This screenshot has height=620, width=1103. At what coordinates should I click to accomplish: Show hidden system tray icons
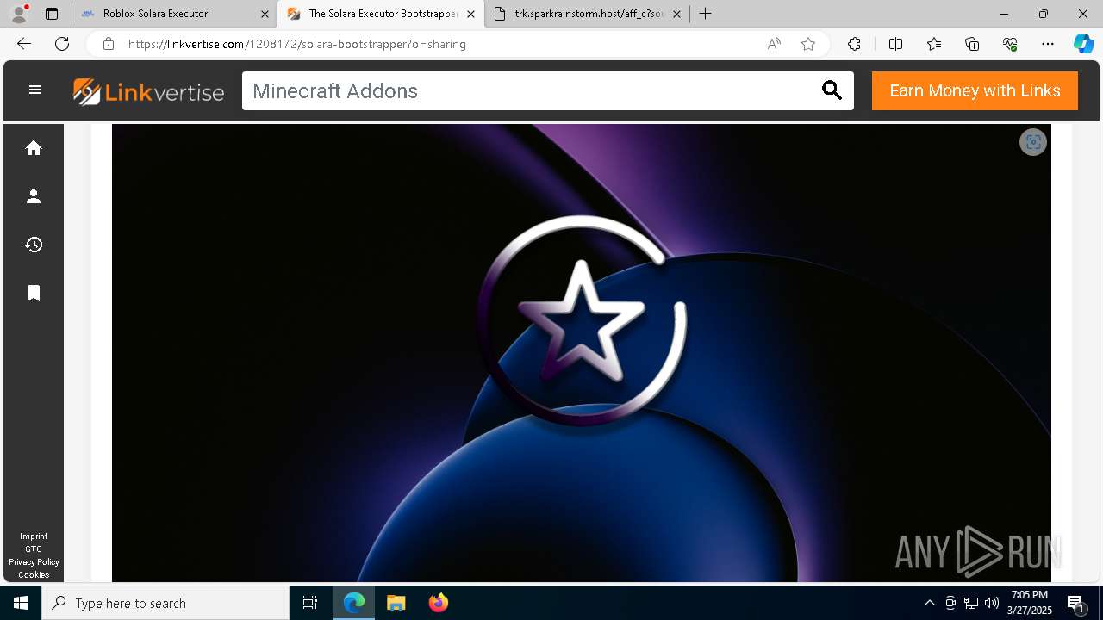point(929,603)
